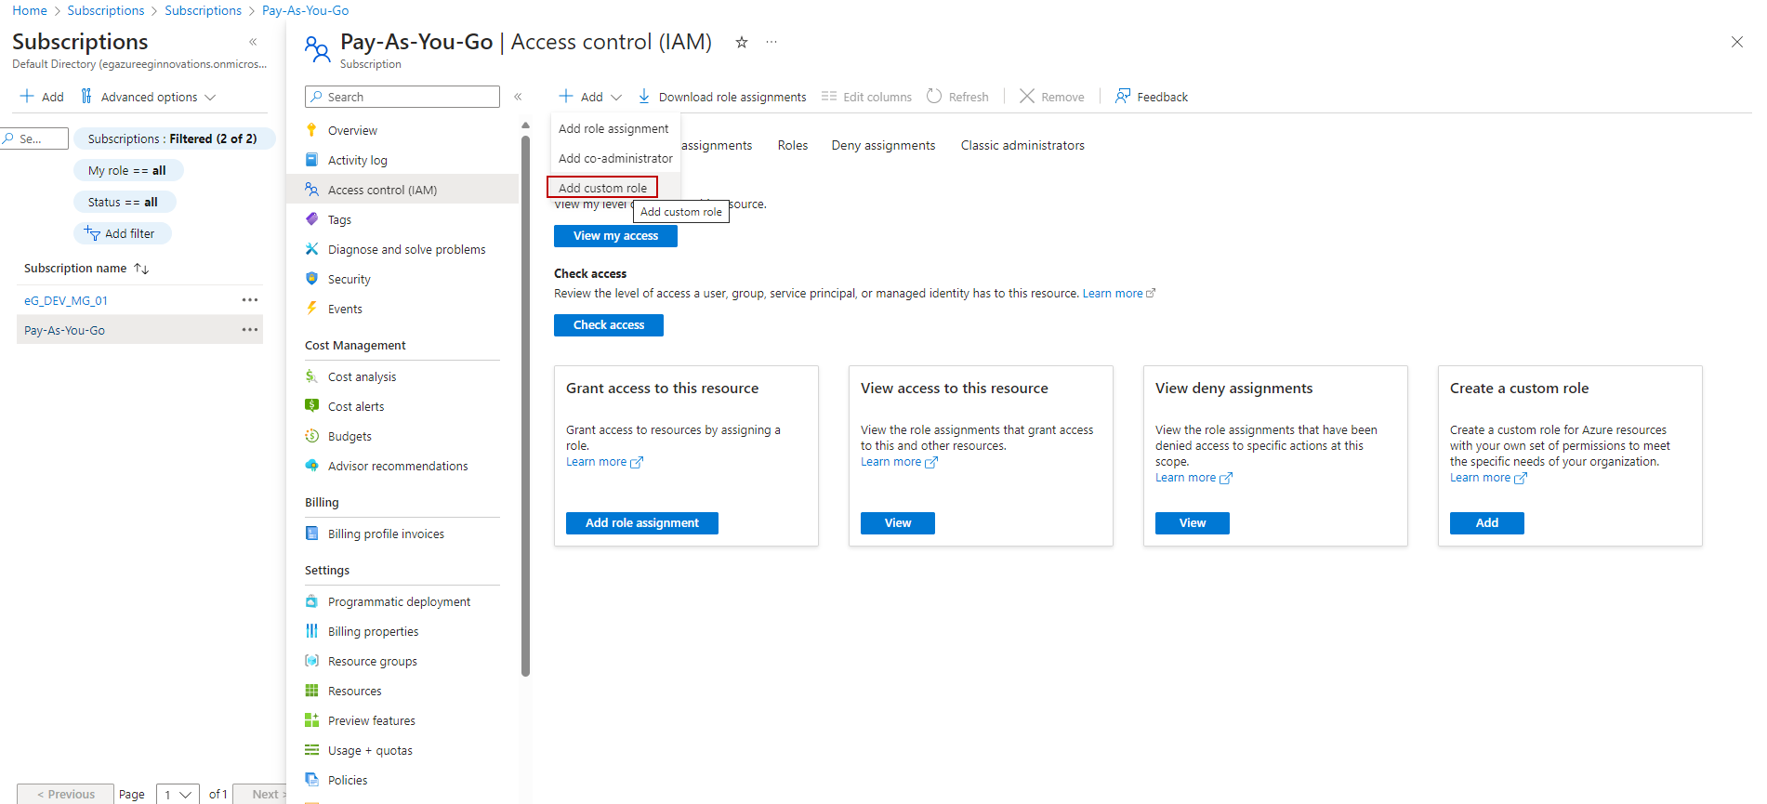Click the Refresh toolbar button
1767x804 pixels.
(x=957, y=97)
